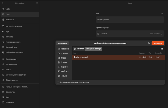Open Bluetooth settings section
This screenshot has height=108, width=168.
coord(10,19)
